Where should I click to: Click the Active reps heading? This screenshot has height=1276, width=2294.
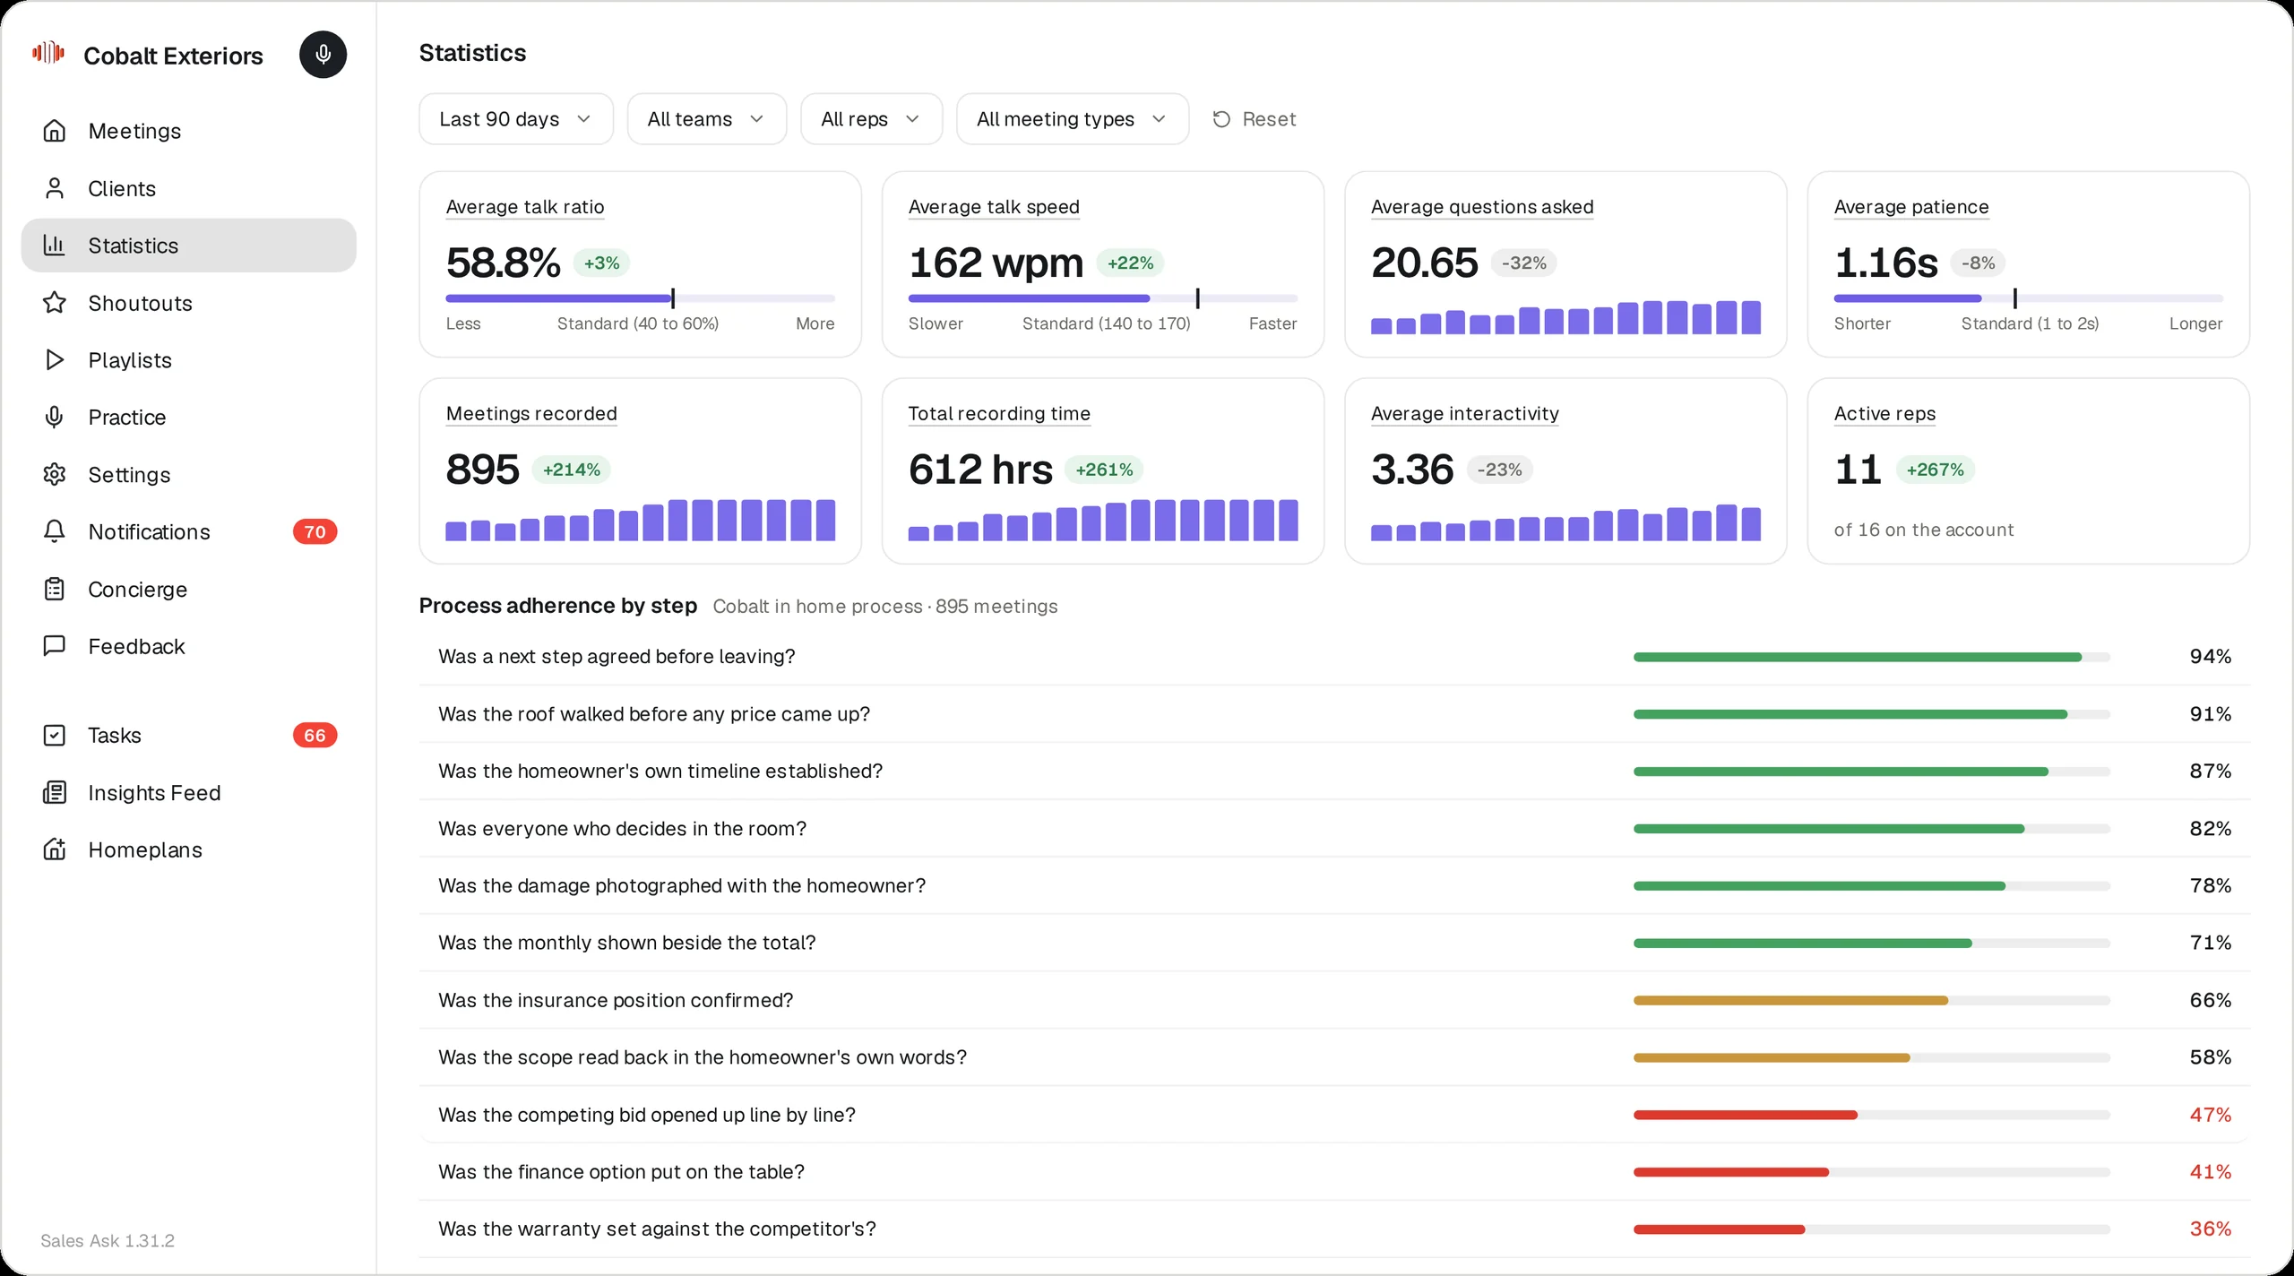1884,414
